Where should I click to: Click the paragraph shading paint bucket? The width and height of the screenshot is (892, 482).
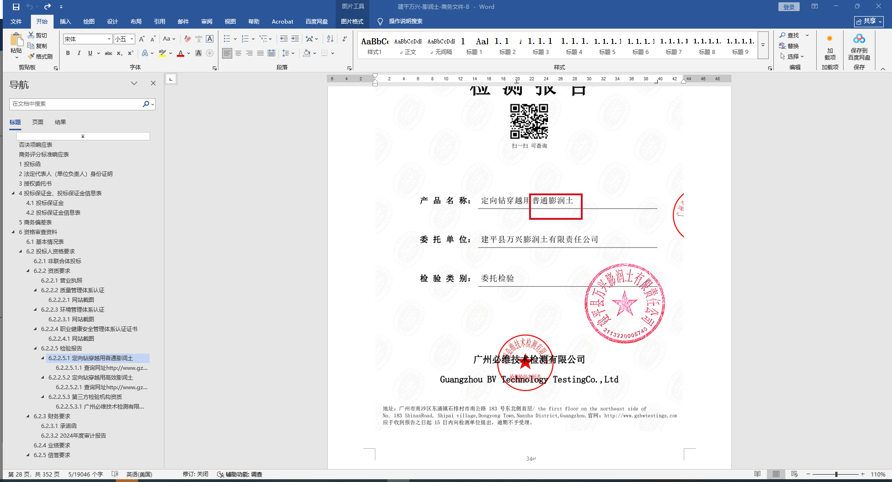[x=307, y=53]
